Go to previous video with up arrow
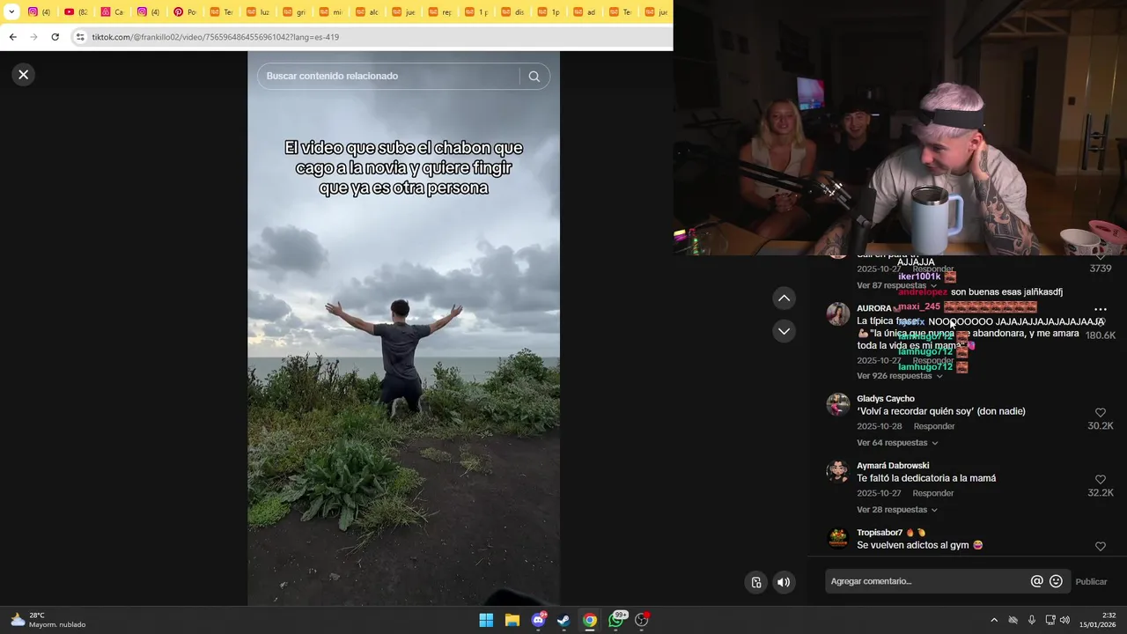The image size is (1127, 634). [784, 299]
